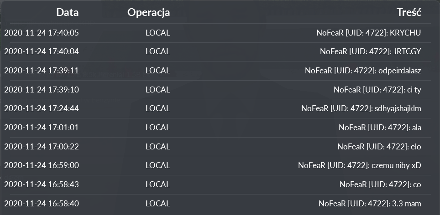Click the timestamp 2020-11-24 17:00:22
Image resolution: width=440 pixels, height=215 pixels.
point(42,146)
